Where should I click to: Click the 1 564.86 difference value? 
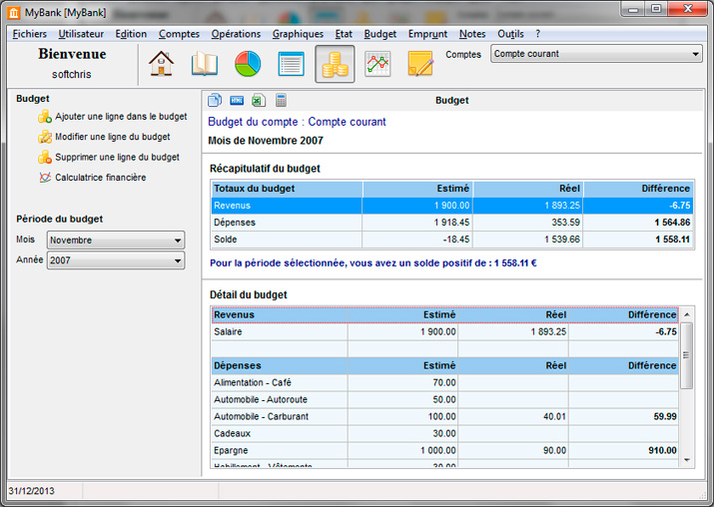(672, 223)
